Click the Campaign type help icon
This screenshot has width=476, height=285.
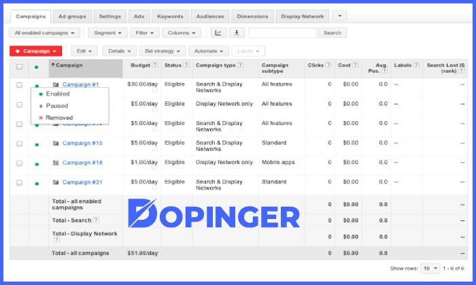240,65
